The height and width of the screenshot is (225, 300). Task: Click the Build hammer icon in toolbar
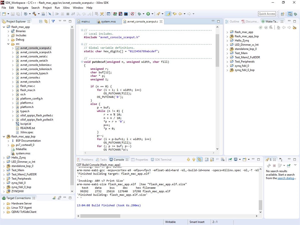click(34, 14)
